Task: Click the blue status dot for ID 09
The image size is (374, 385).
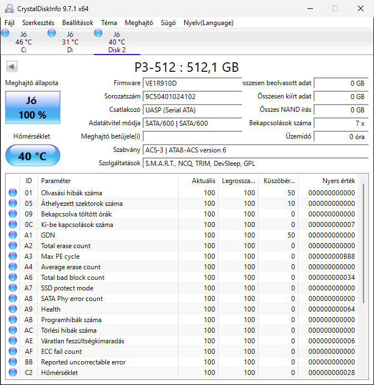Action: point(13,214)
